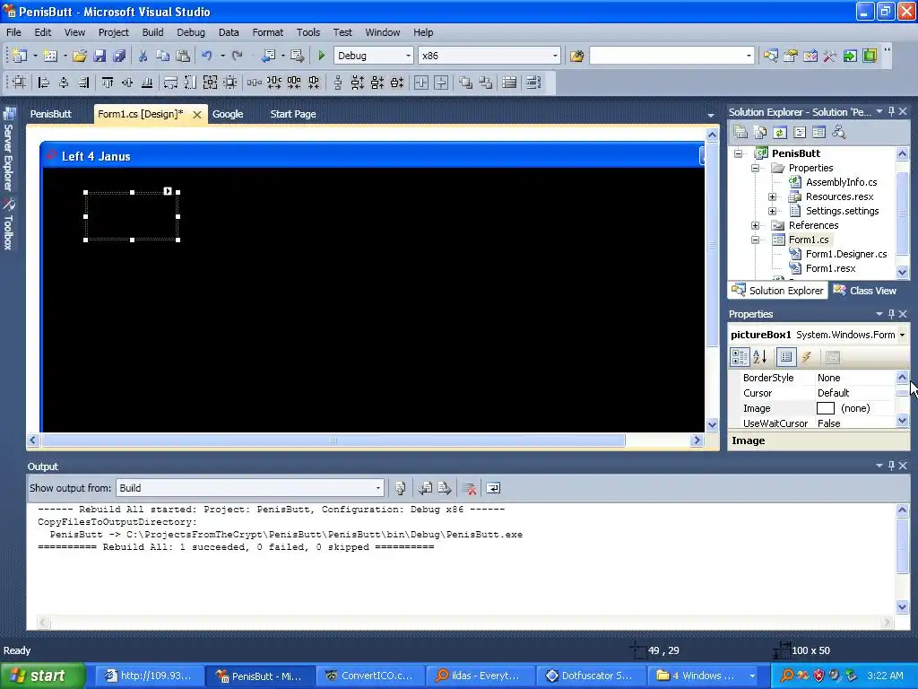Click the Align Rights layout icon
918x689 pixels.
point(83,83)
